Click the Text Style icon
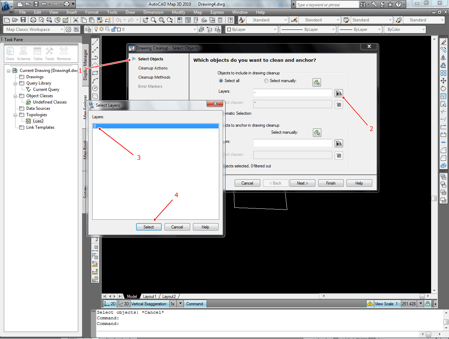Image resolution: width=449 pixels, height=339 pixels. click(x=242, y=20)
